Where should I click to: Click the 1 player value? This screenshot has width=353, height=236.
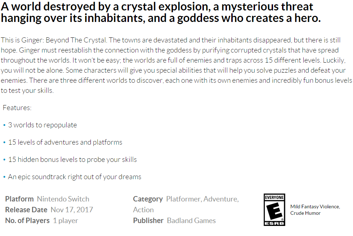coord(65,221)
